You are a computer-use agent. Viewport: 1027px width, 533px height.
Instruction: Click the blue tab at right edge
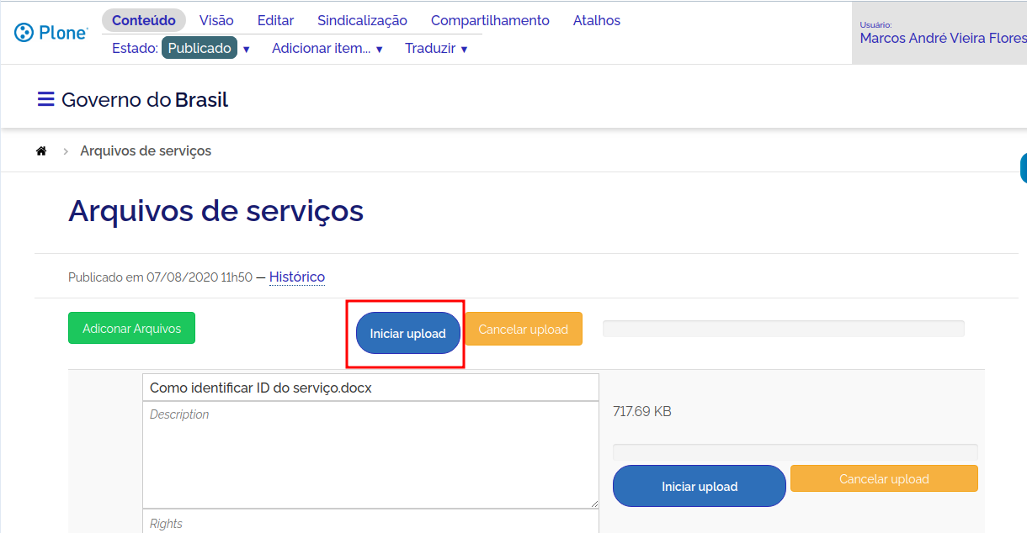pos(1023,168)
